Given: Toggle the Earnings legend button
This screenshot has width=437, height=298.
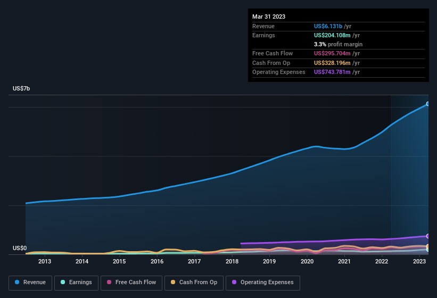Looking at the screenshot, I should (76, 283).
